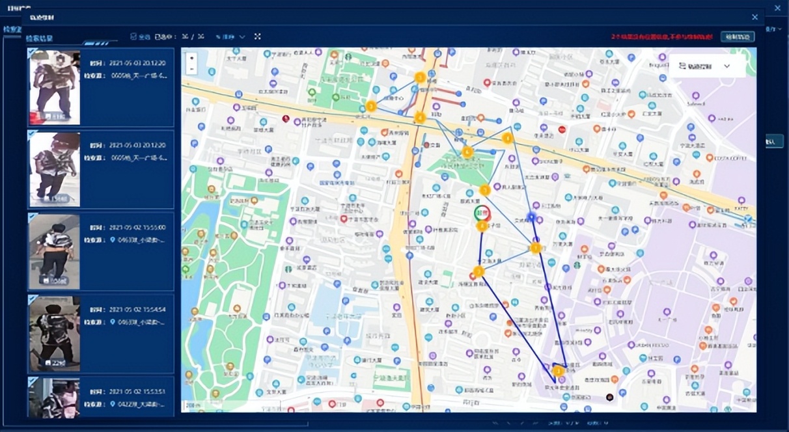Open the track-layer icon in the map's white control box
Viewport: 789px width, 432px height.
click(681, 66)
